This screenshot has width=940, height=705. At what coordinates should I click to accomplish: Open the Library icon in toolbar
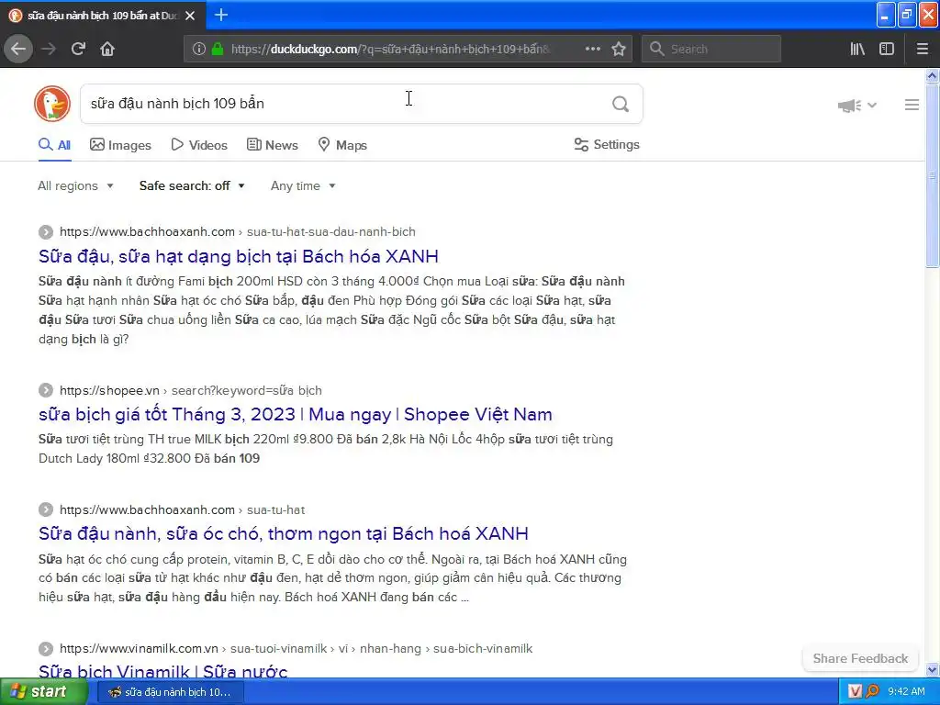(x=857, y=49)
